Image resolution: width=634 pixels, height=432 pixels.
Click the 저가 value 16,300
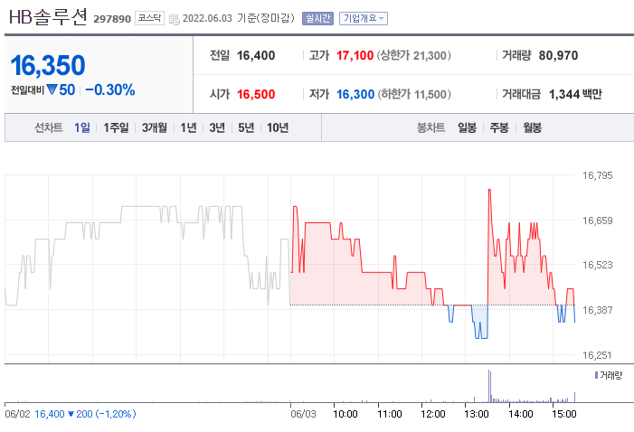coord(355,94)
